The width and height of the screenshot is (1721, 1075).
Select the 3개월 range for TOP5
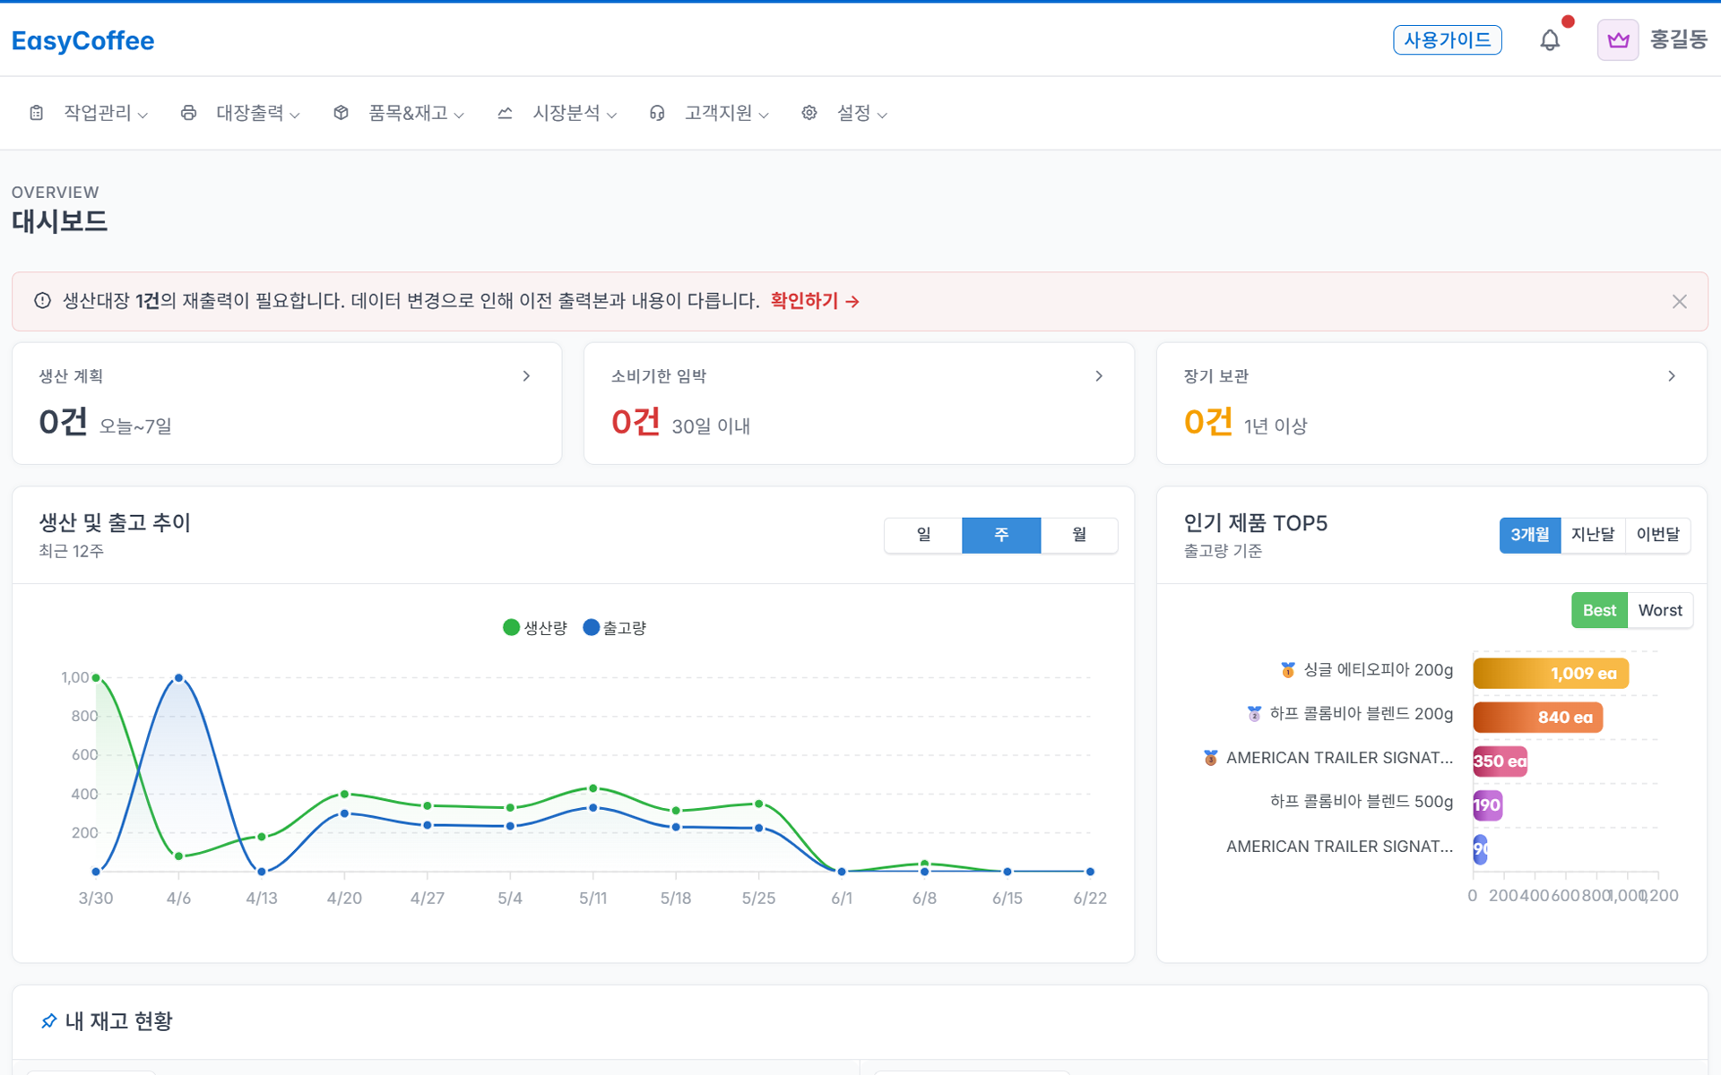pyautogui.click(x=1530, y=535)
